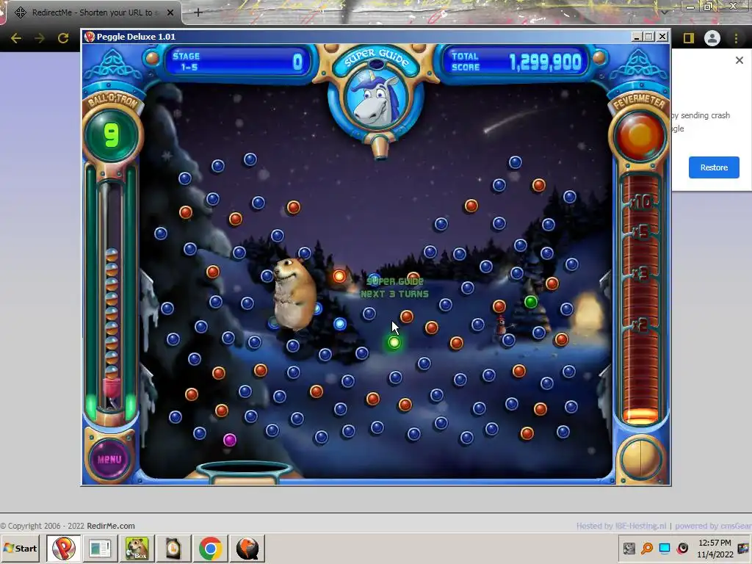Open a new Chrome tab
Screen dimensions: 752x564
198,12
